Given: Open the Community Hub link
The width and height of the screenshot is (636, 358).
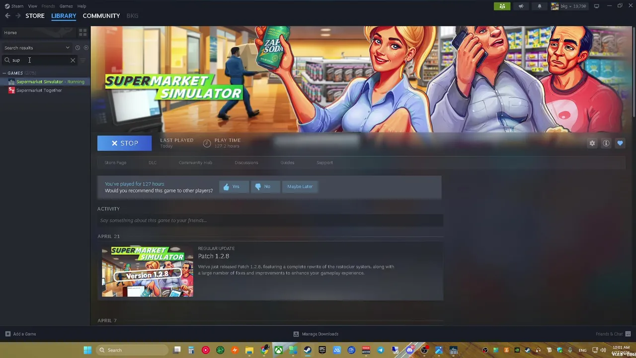Looking at the screenshot, I should (195, 163).
